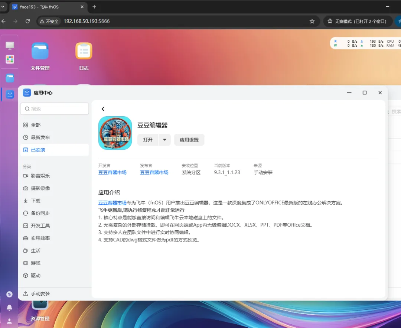The width and height of the screenshot is (401, 328).
Task: Open the notifications bell in the dock
Action: click(x=9, y=308)
